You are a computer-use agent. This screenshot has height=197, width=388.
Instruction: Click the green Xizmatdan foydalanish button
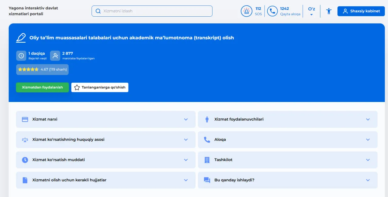42,87
